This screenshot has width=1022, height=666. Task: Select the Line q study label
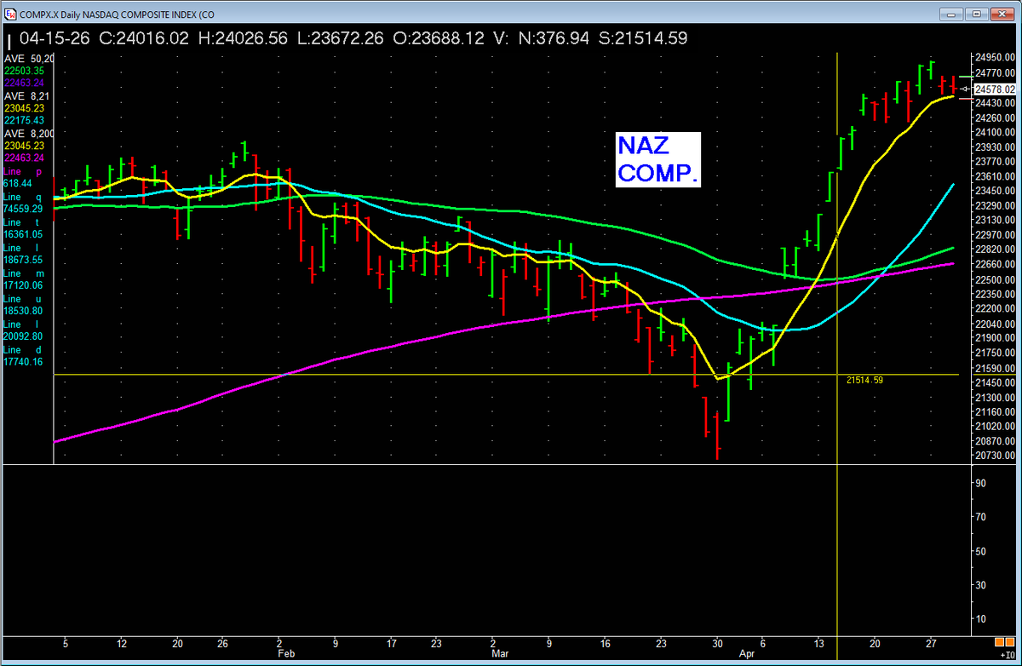(x=23, y=197)
